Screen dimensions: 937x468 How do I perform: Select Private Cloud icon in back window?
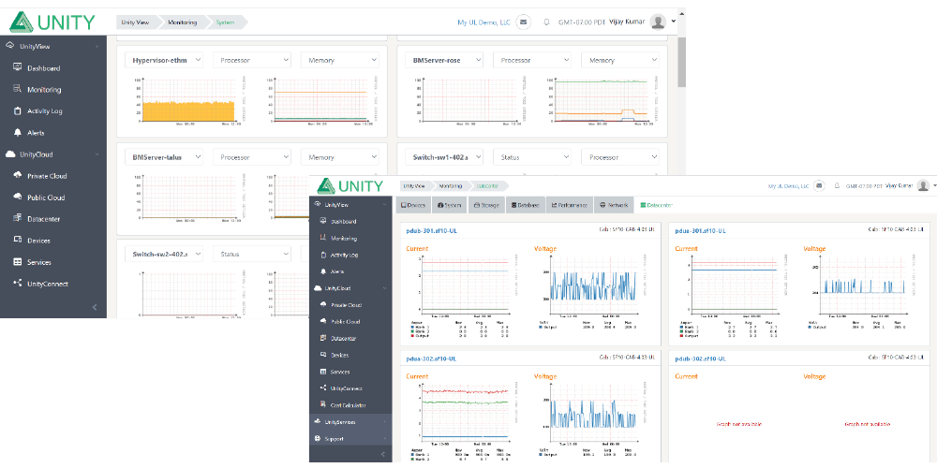17,176
